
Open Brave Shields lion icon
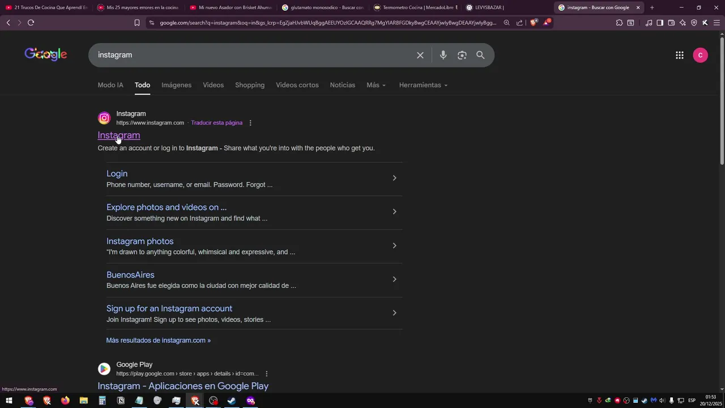coord(534,23)
